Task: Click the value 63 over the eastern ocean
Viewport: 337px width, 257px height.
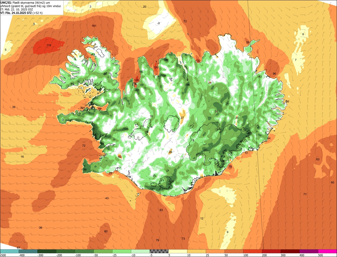Action: click(x=318, y=159)
